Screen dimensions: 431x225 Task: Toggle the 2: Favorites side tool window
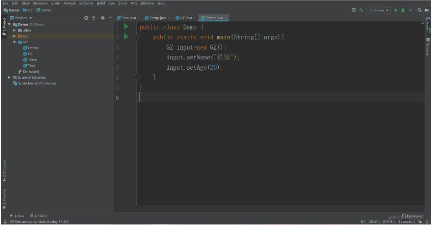[4, 199]
